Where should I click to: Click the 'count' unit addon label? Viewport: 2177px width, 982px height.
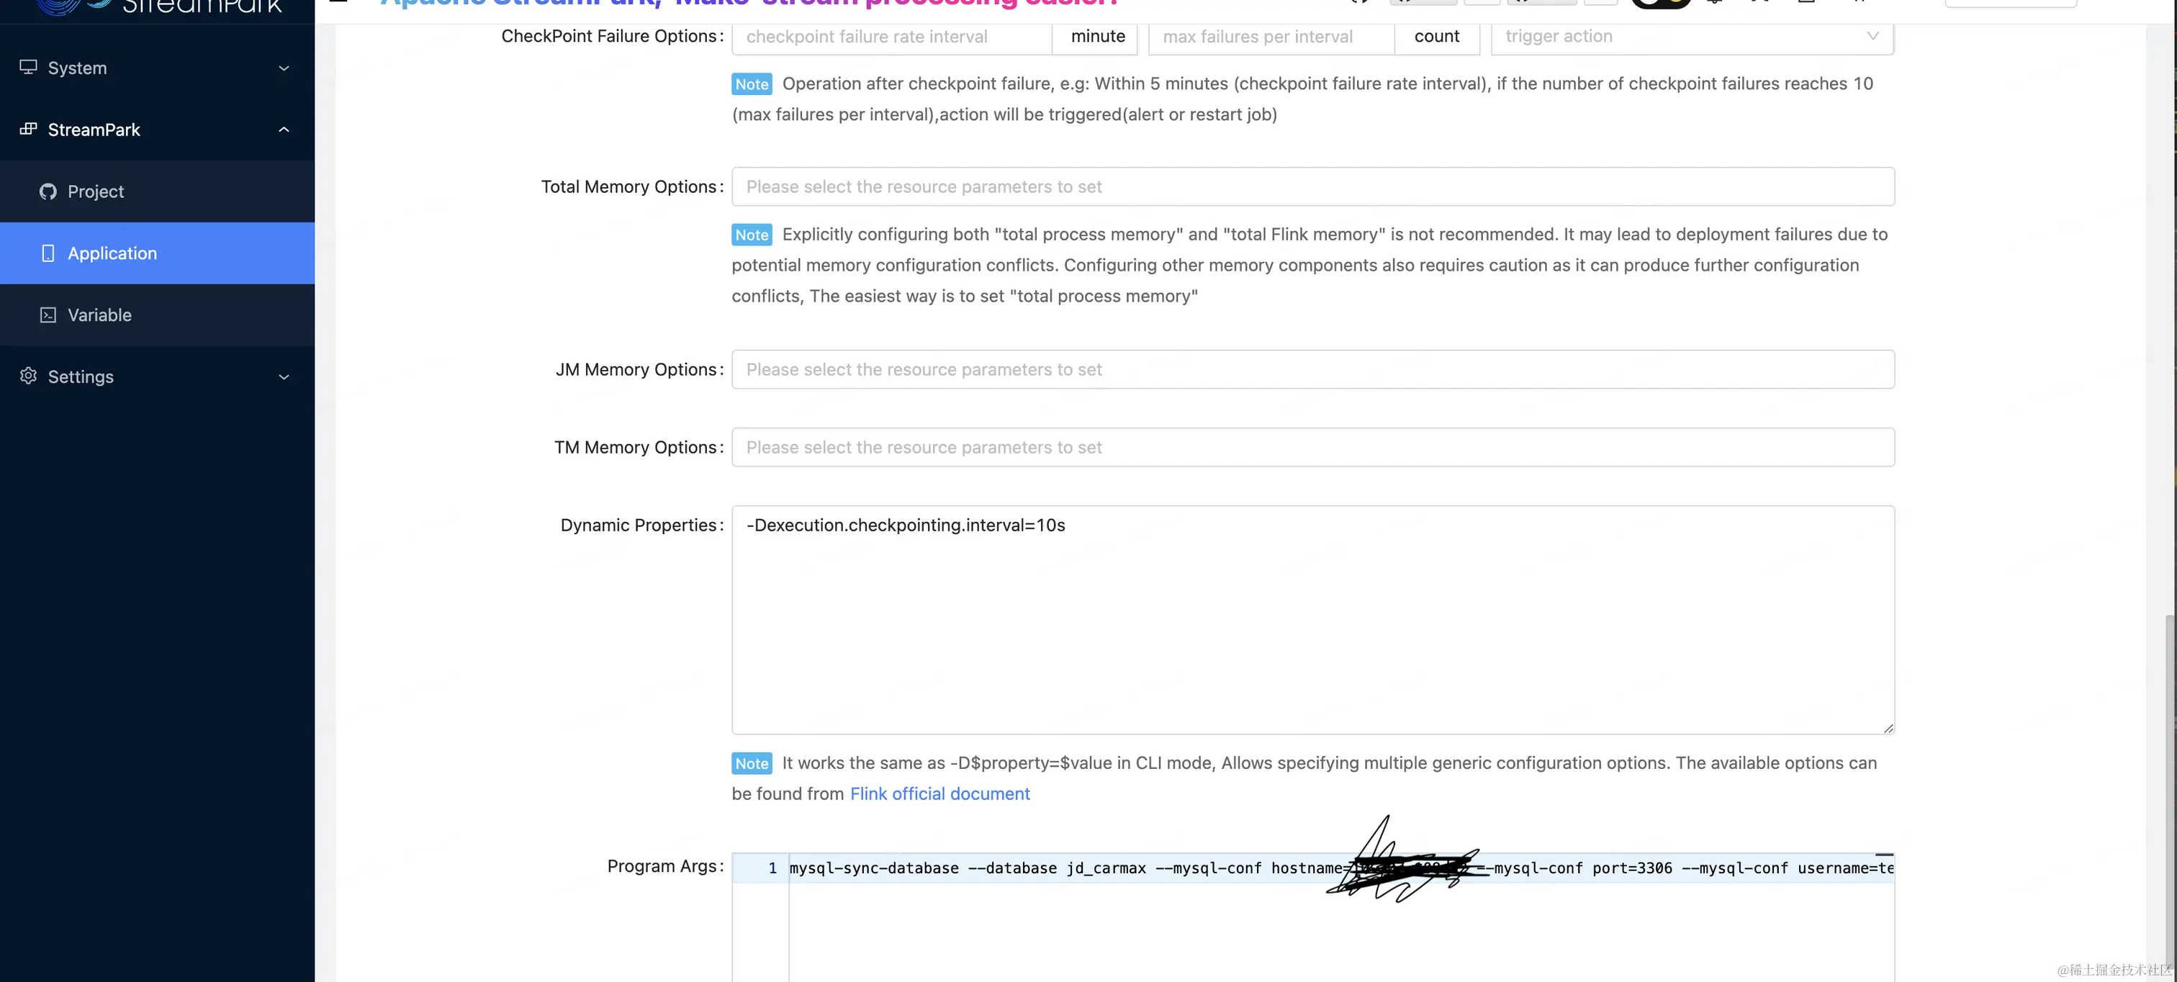pos(1437,36)
